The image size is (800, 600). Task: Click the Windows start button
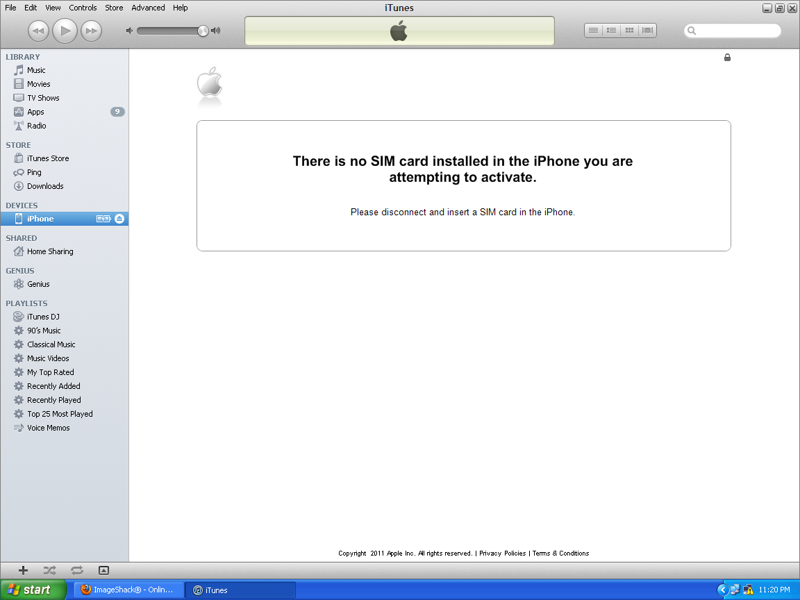(33, 590)
